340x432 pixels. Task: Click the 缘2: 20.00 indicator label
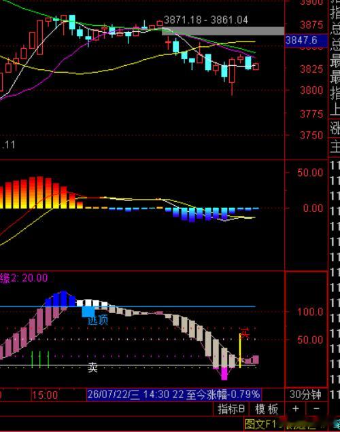tap(24, 278)
